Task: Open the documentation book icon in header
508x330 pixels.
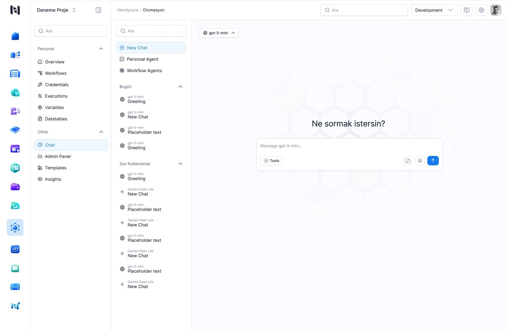Action: point(467,10)
